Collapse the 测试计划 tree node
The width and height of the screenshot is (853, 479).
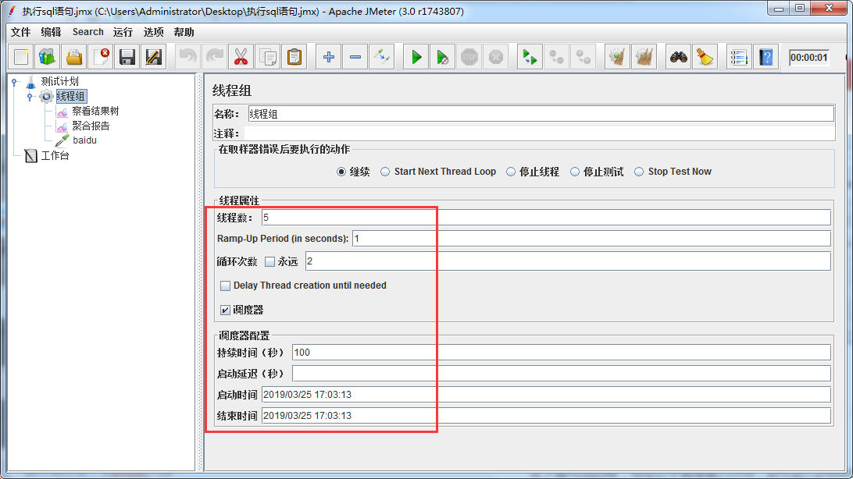pyautogui.click(x=15, y=82)
